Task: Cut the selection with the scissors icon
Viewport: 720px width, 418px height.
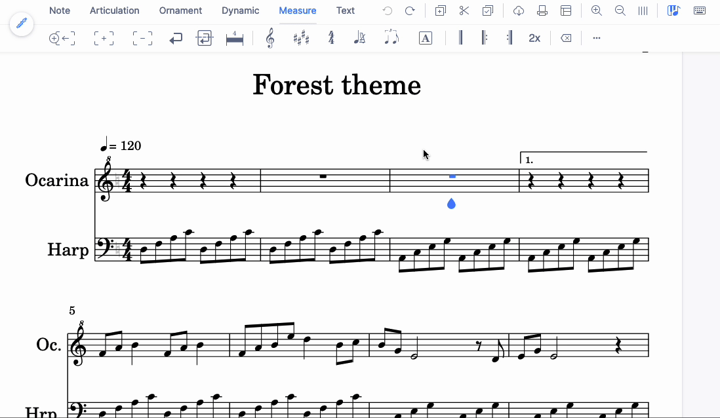Action: (464, 10)
